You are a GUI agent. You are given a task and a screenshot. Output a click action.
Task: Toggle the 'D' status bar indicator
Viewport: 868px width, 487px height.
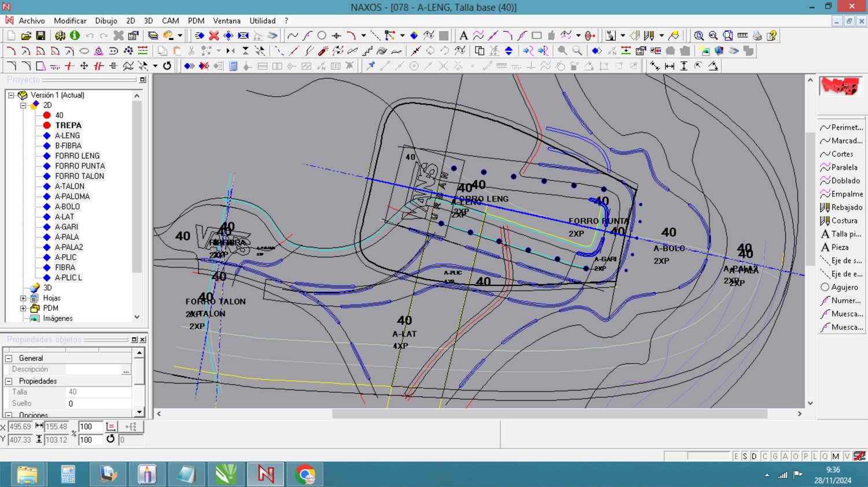pyautogui.click(x=754, y=456)
